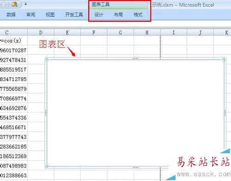The height and width of the screenshot is (181, 231).
Task: Select the cell ending in 960170287
Action: (x=13, y=50)
